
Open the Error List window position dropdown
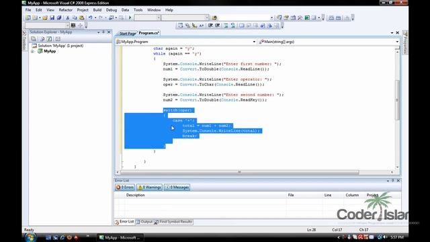[388, 181]
